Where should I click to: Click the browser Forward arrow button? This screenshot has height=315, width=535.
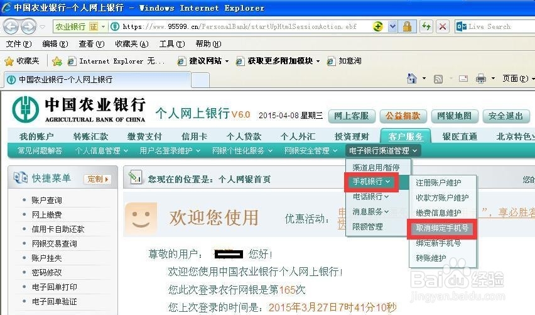click(28, 26)
